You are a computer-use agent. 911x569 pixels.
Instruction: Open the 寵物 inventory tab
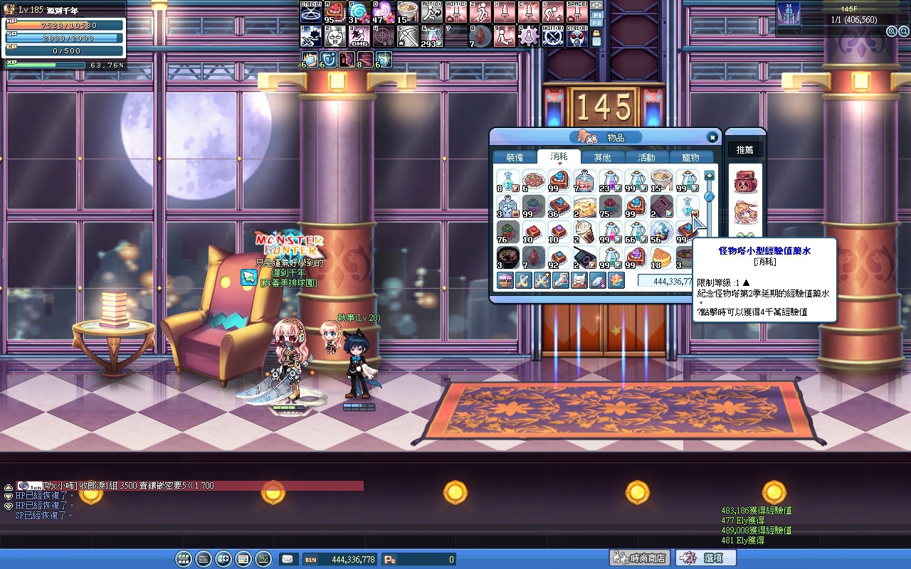(691, 157)
